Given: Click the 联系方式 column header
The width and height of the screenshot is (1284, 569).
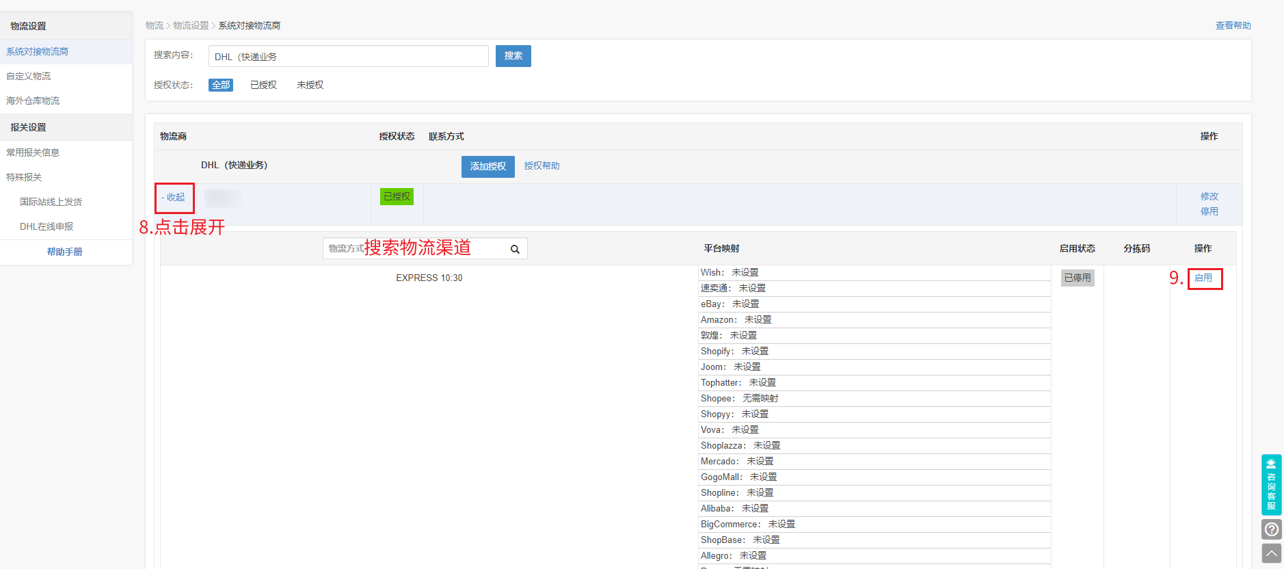Looking at the screenshot, I should 446,136.
